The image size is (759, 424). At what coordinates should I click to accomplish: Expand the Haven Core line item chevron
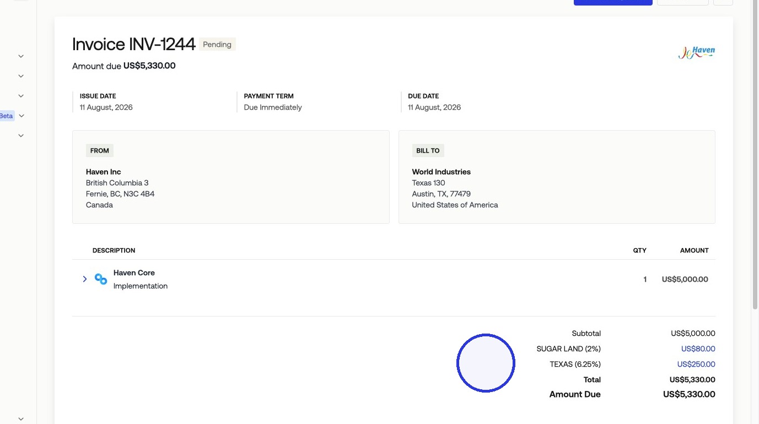coord(84,279)
